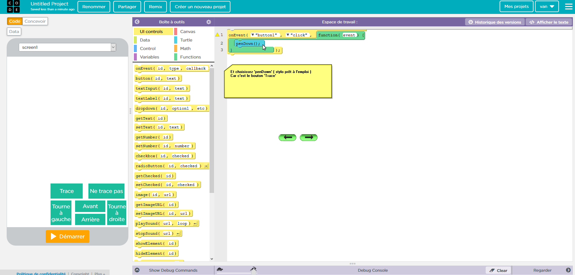Click the Code.org logo

(13, 6)
